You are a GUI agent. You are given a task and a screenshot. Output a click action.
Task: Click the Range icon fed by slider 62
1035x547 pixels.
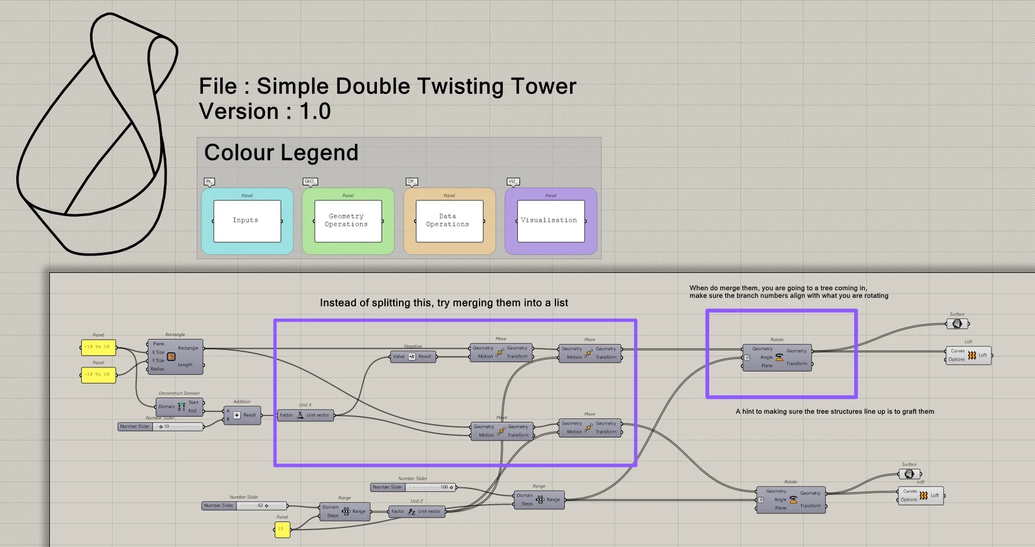(346, 511)
